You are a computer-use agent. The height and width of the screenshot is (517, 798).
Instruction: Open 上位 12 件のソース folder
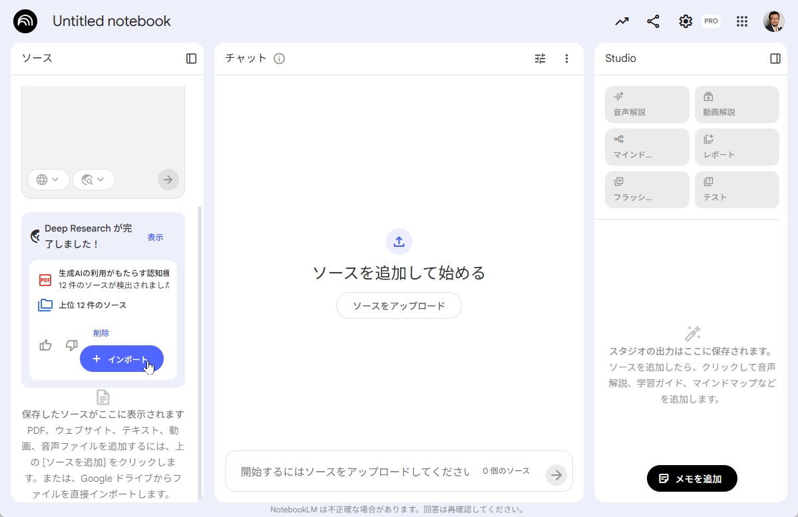(83, 305)
